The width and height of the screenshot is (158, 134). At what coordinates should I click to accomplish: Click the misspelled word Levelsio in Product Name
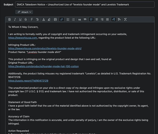[x=32, y=52]
